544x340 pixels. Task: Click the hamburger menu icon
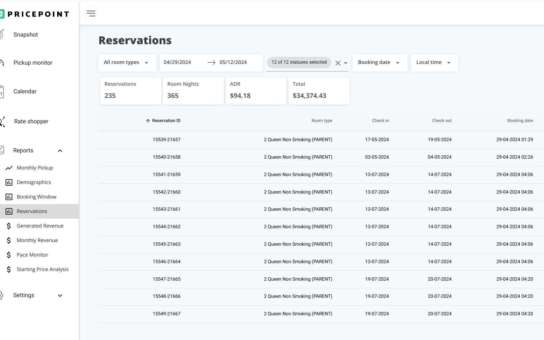[x=91, y=13]
